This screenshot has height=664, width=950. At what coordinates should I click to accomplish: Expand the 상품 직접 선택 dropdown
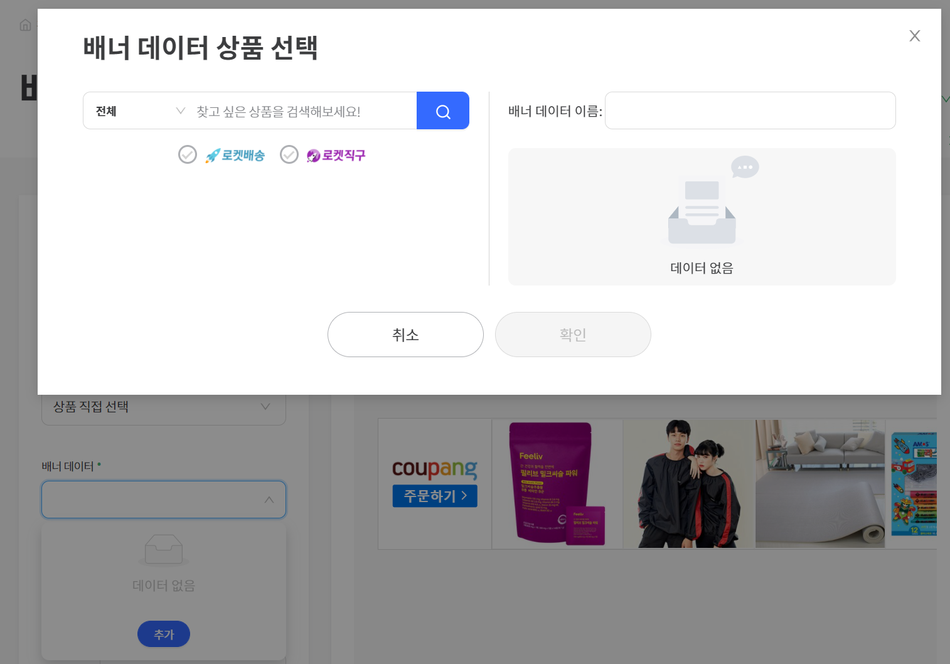(x=163, y=407)
